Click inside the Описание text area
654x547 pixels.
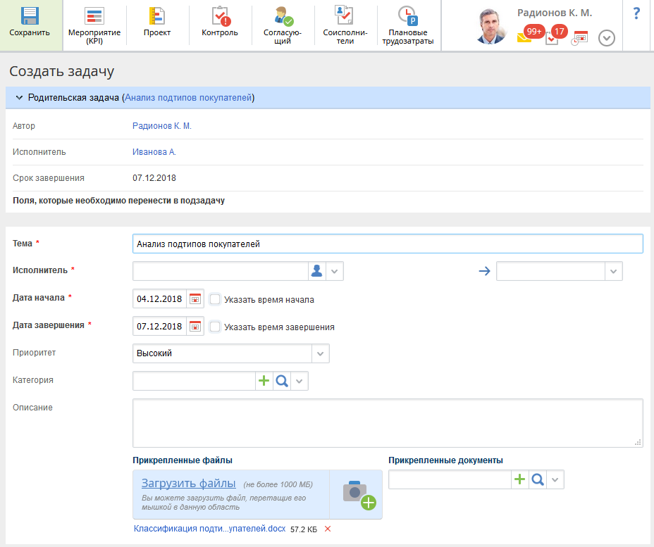tap(387, 422)
